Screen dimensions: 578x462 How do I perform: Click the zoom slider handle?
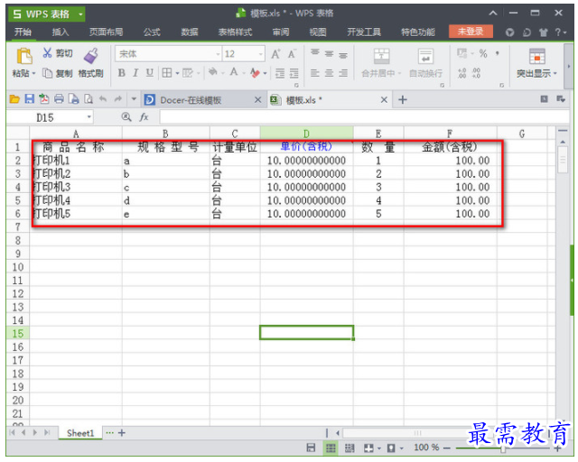click(x=503, y=448)
